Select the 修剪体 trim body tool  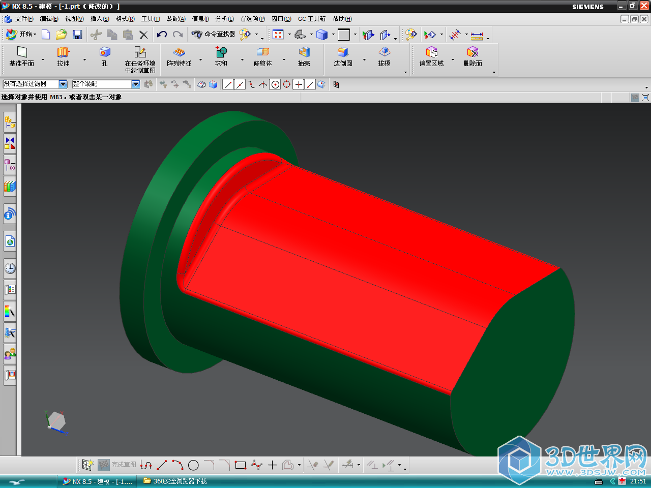tap(262, 56)
